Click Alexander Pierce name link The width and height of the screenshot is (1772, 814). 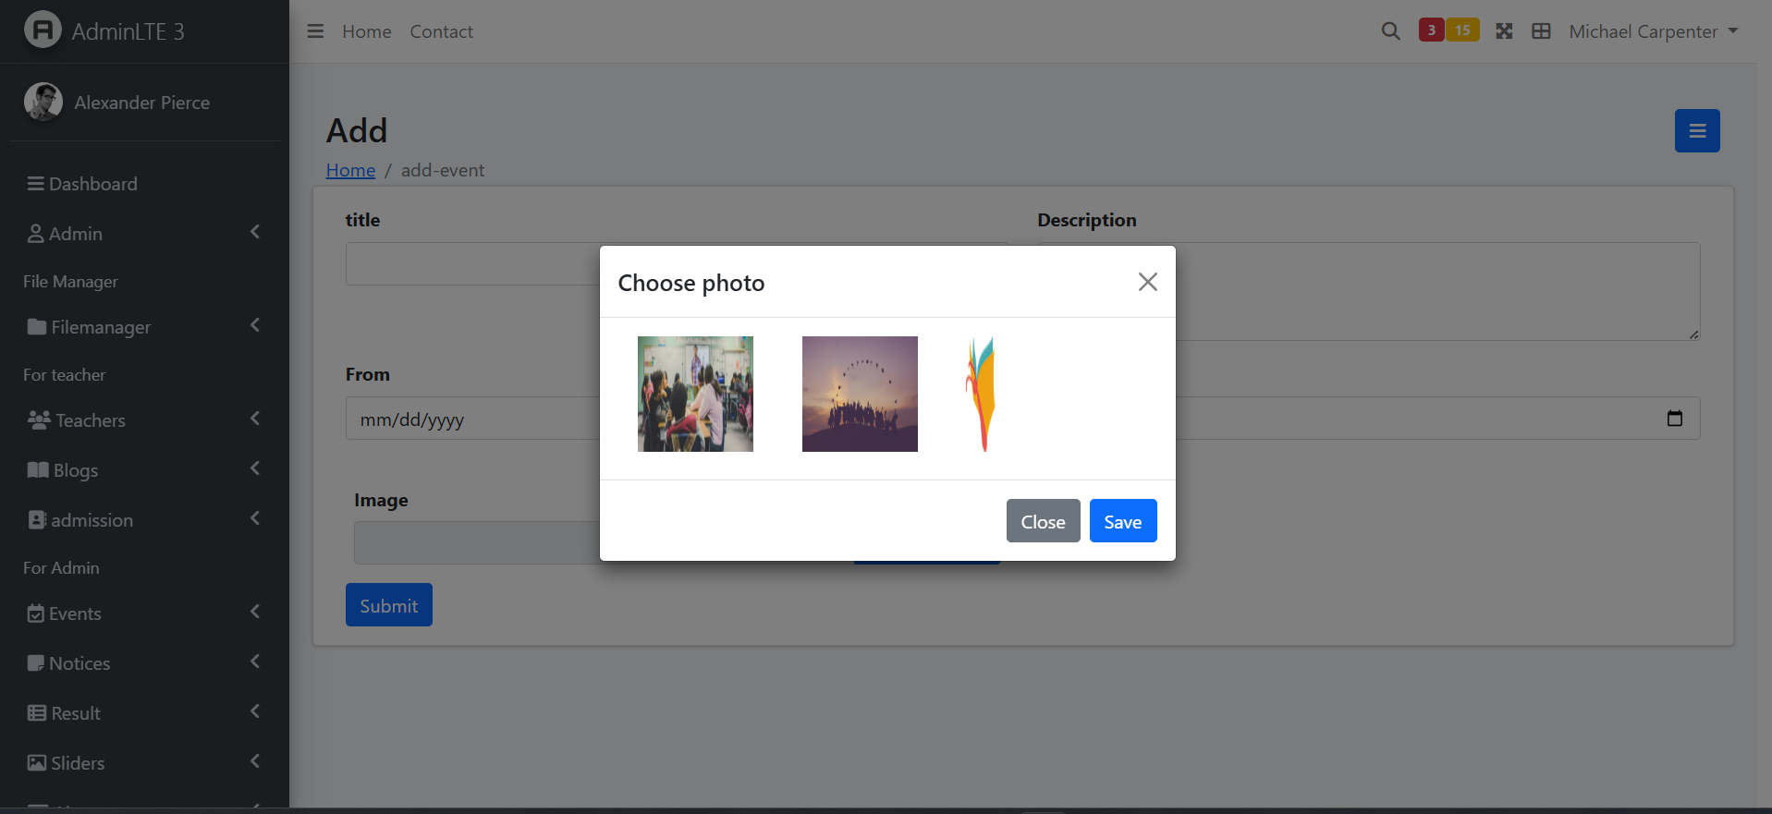142,103
